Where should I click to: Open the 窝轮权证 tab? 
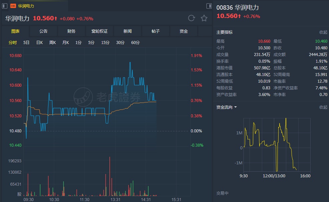100,31
